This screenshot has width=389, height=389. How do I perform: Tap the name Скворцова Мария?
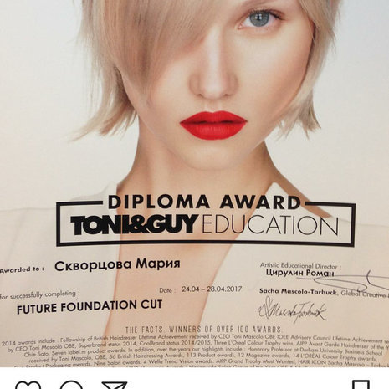tap(117, 264)
